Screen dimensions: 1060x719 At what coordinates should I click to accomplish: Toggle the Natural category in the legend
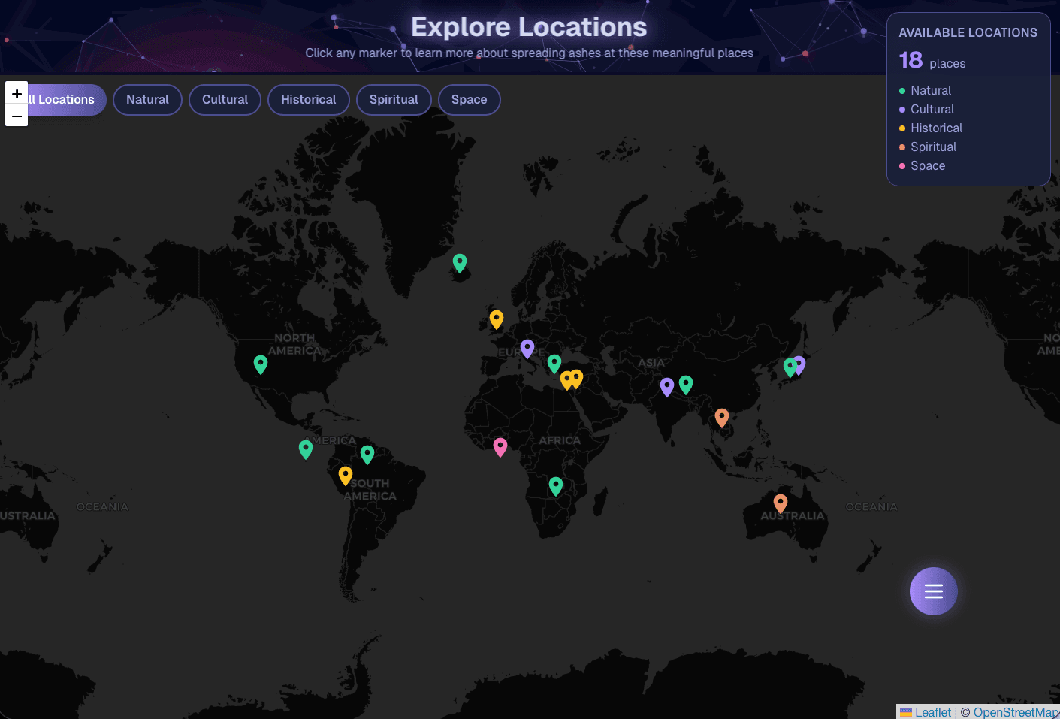pos(931,90)
